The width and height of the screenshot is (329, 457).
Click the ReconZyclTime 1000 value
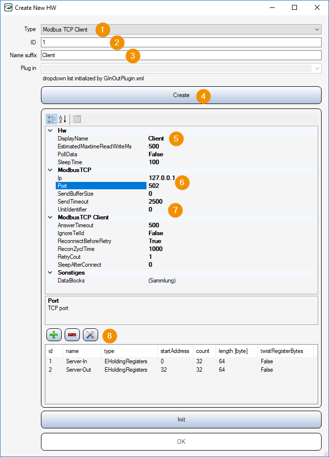[155, 248]
